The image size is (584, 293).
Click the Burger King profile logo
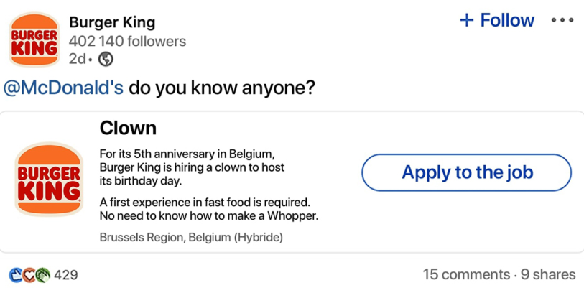point(34,39)
